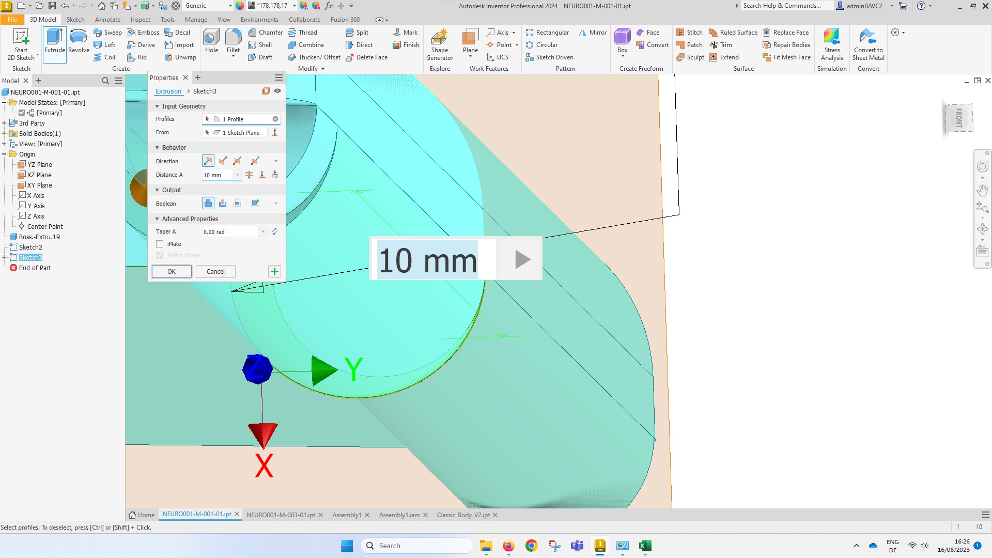Open Stress Analysis simulation
992x558 pixels.
[x=831, y=44]
